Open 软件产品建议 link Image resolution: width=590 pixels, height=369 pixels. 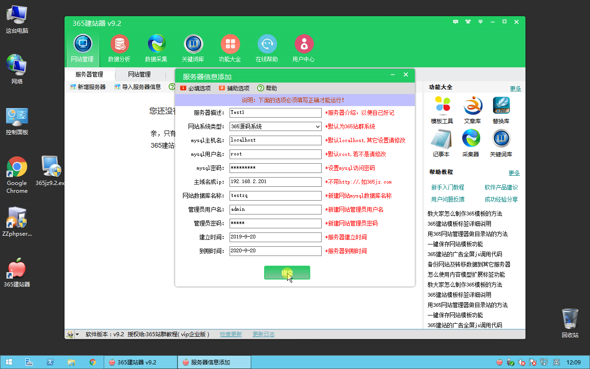501,187
